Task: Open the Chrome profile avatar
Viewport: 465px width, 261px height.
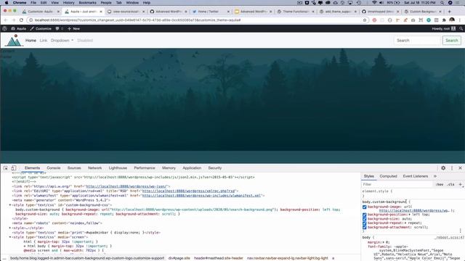Action: (x=452, y=20)
